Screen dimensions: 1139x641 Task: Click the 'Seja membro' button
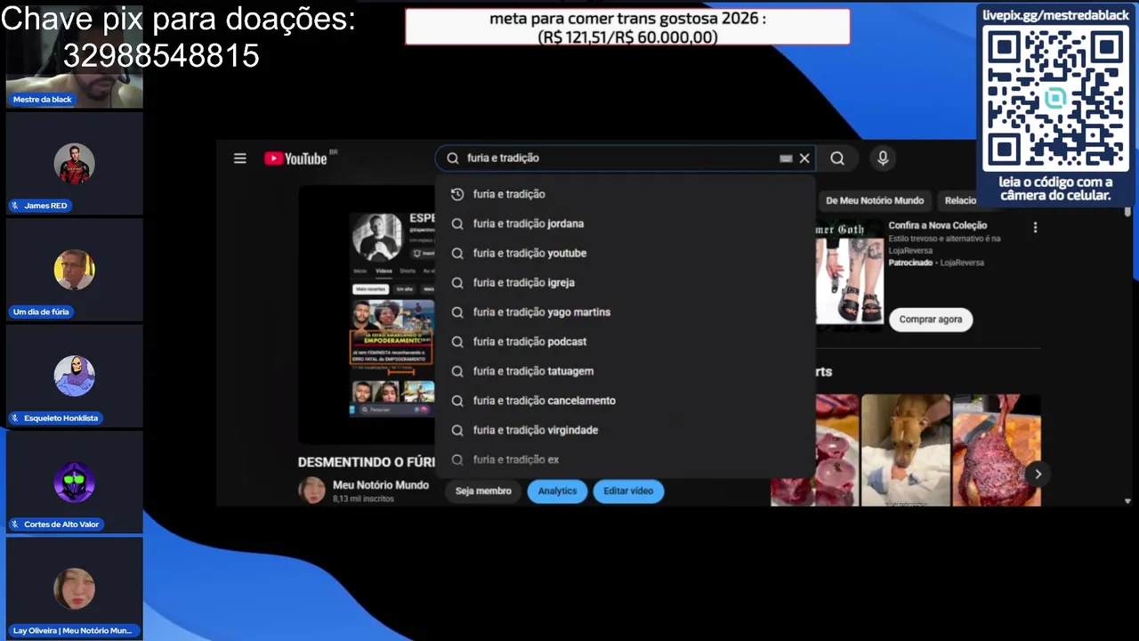[x=483, y=491]
